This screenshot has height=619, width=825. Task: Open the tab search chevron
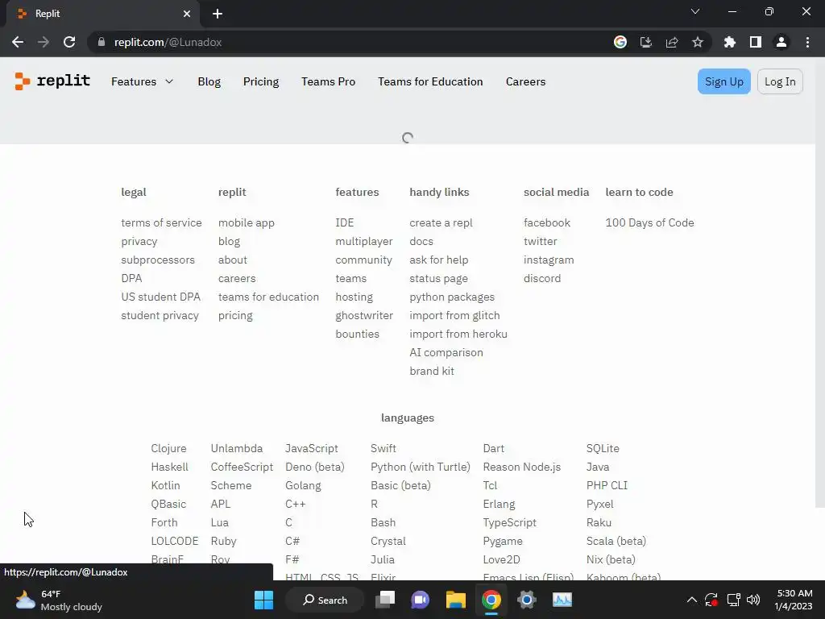click(695, 11)
